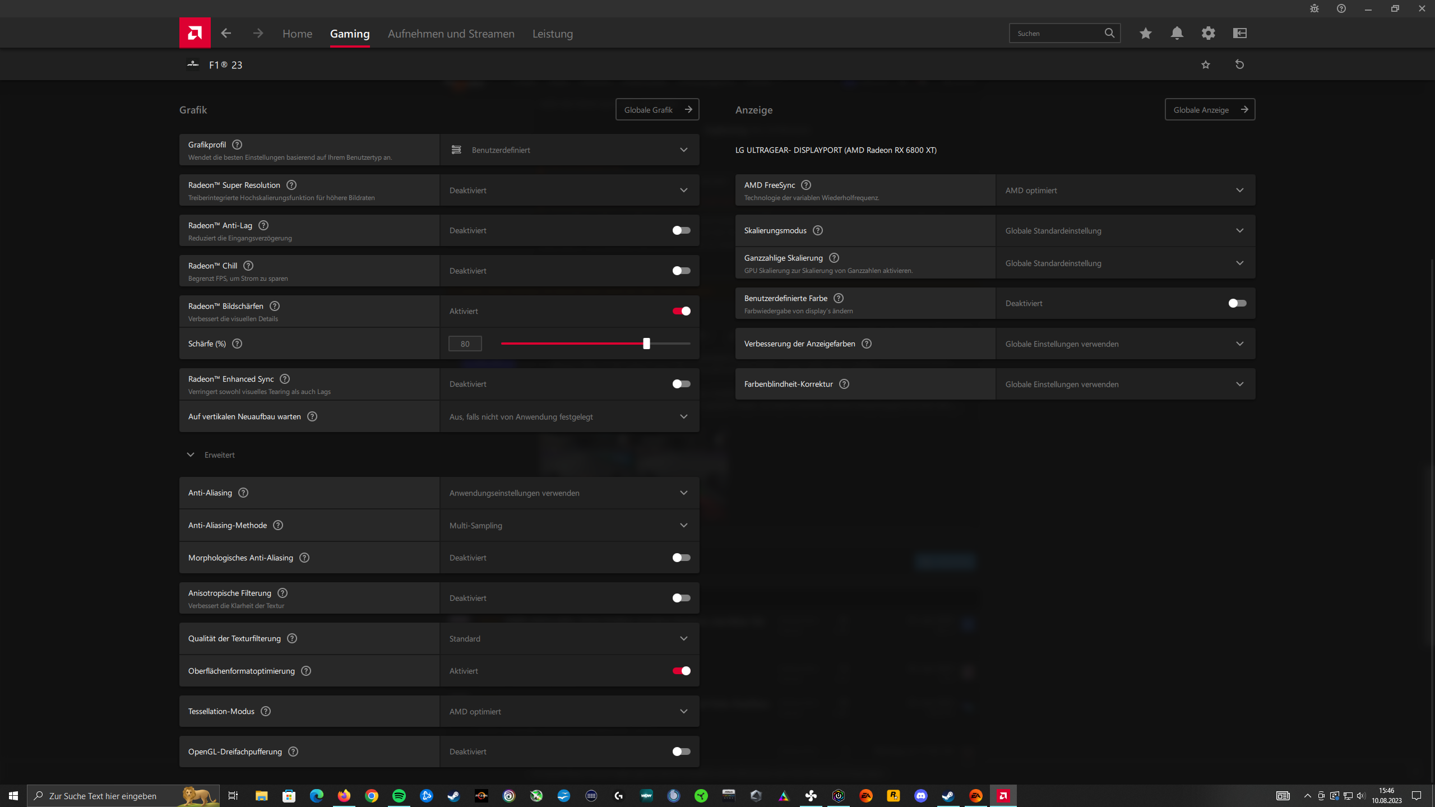Turn on Benutzerdefinierte Farbe toggle
The height and width of the screenshot is (807, 1435).
[x=1237, y=303]
